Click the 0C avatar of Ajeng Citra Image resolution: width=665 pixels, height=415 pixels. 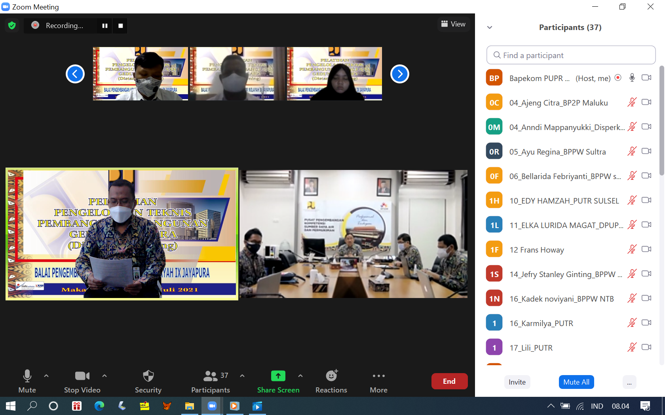(494, 102)
